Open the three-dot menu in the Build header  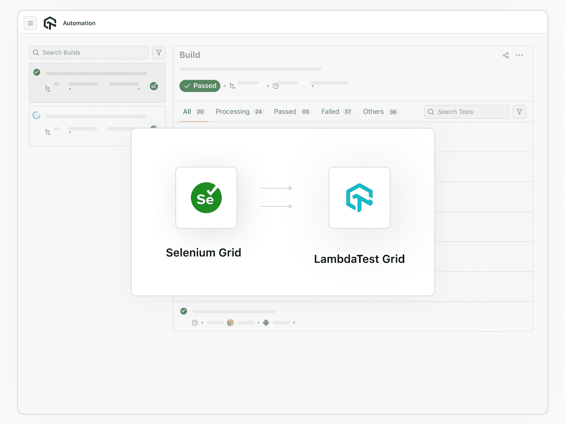tap(519, 56)
